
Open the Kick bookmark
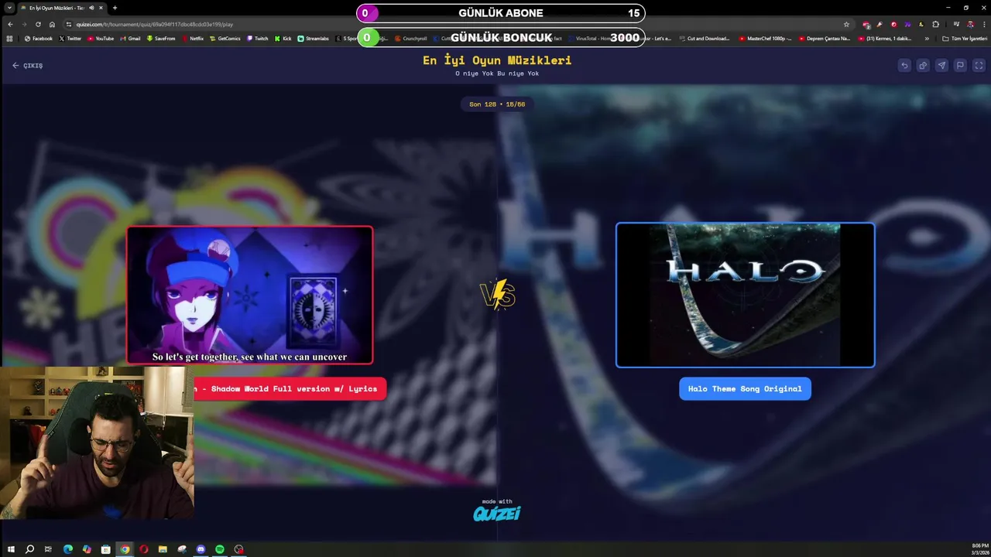point(283,38)
